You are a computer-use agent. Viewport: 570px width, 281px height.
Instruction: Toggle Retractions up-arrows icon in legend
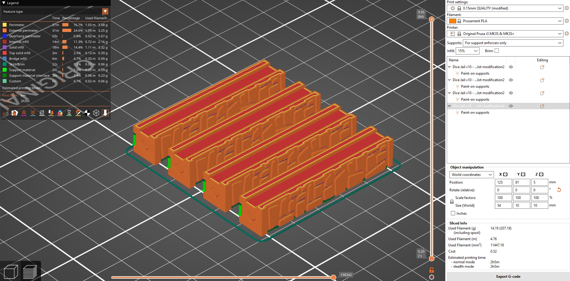(24, 113)
